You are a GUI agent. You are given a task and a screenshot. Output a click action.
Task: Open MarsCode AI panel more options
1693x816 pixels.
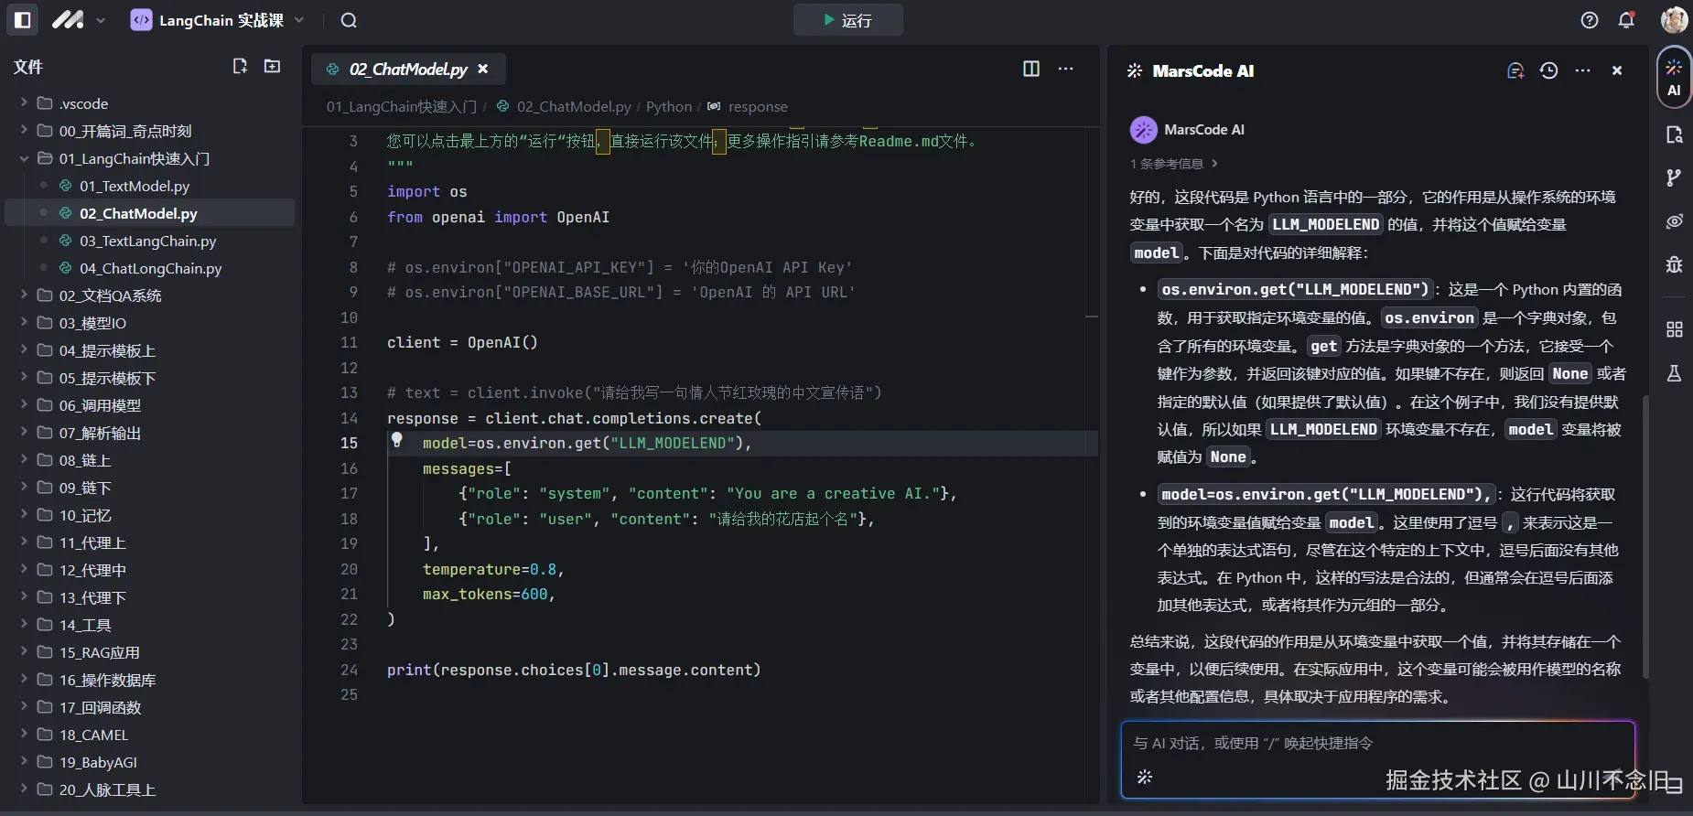click(x=1582, y=70)
